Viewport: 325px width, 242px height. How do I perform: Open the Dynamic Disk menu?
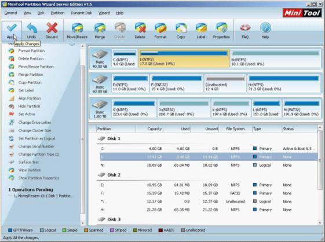[x=81, y=13]
